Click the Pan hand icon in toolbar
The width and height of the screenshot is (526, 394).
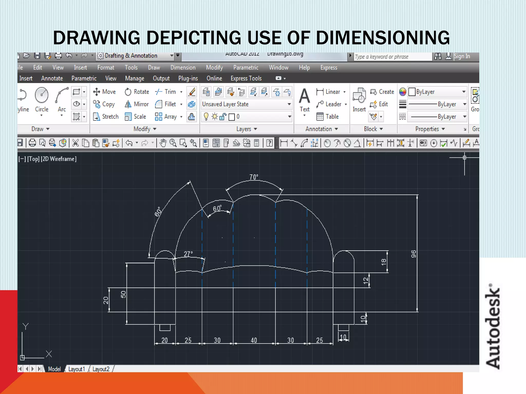click(x=163, y=143)
